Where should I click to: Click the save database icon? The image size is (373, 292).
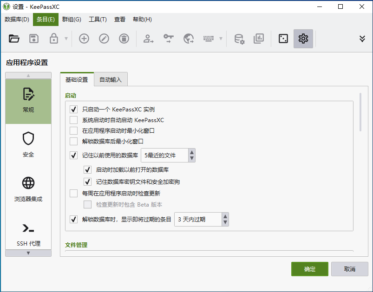click(33, 39)
